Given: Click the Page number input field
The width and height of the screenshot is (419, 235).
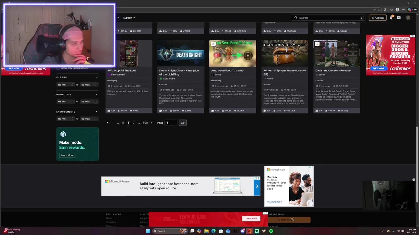Looking at the screenshot, I should click(x=171, y=123).
